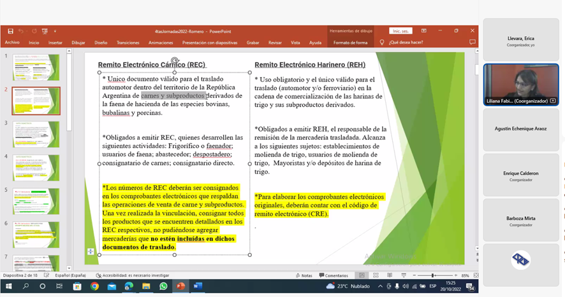565x297 pixels.
Task: Select slide 6 thumbnail
Action: (x=36, y=235)
